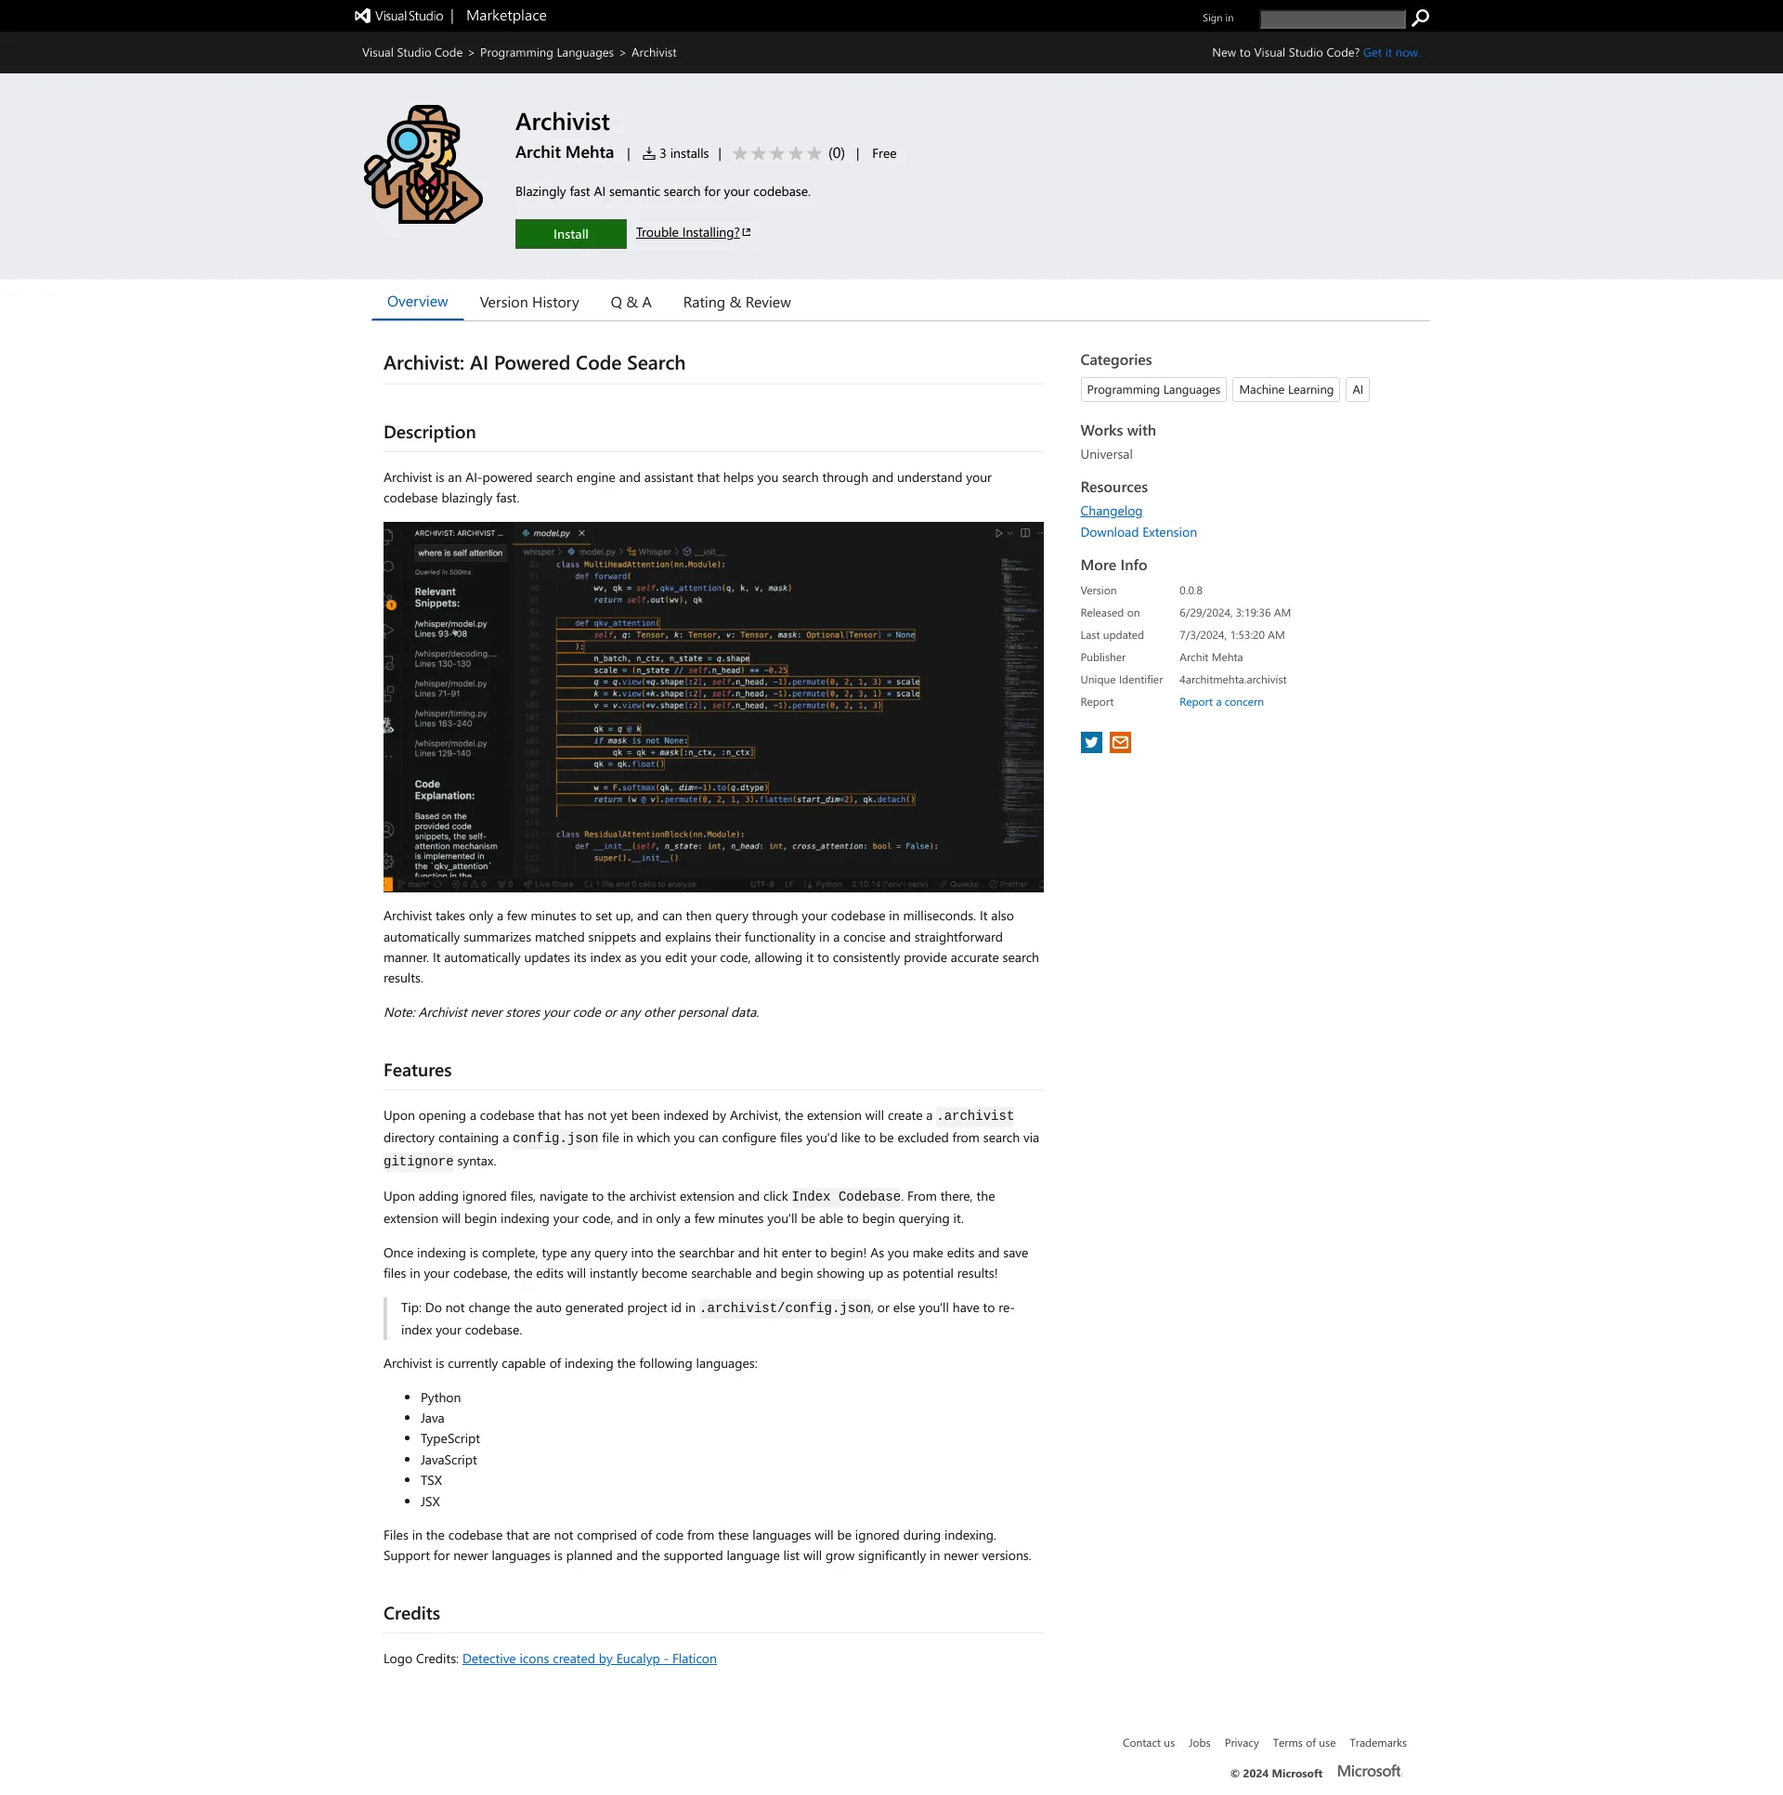Share extension on Twitter icon
The image size is (1783, 1795).
tap(1091, 742)
